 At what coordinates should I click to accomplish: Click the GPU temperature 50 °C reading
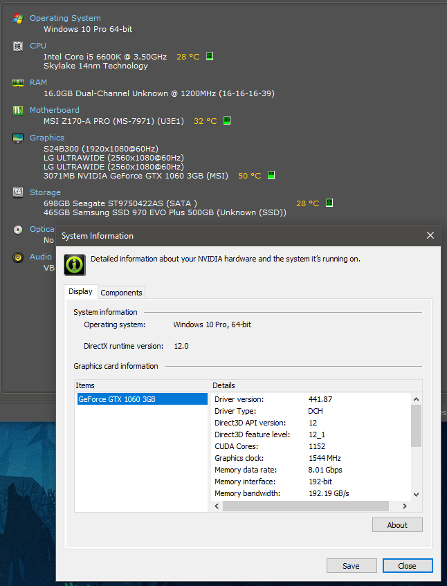pyautogui.click(x=250, y=176)
